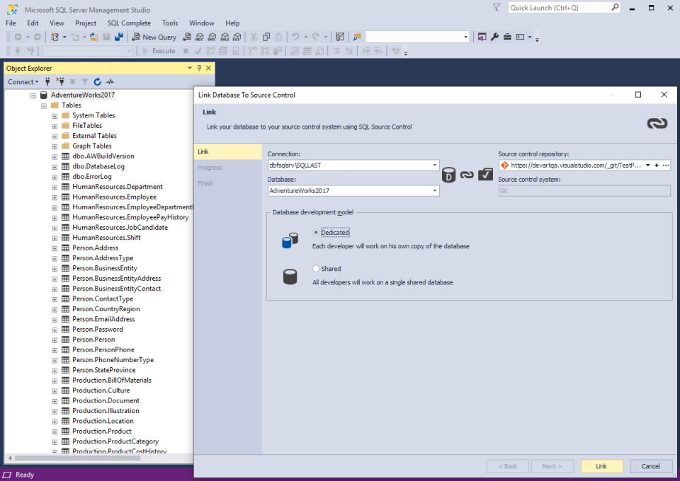Select the Link step in wizard sidebar
The image size is (680, 481).
click(227, 151)
